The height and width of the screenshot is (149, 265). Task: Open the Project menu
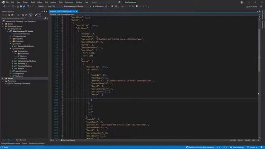[x=26, y=2]
